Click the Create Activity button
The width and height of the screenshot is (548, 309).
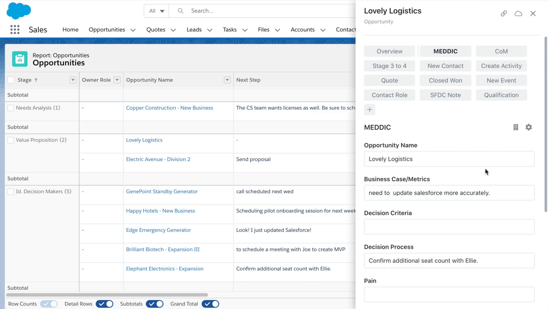click(501, 66)
